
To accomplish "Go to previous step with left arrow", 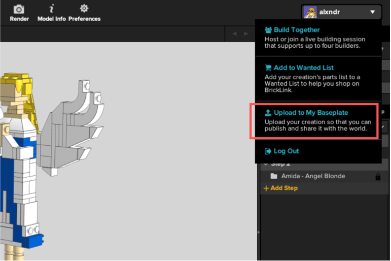I will (x=234, y=33).
